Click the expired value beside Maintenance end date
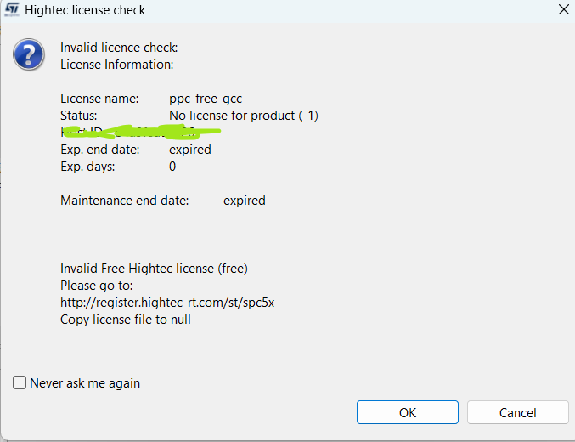The width and height of the screenshot is (575, 442). [x=244, y=201]
